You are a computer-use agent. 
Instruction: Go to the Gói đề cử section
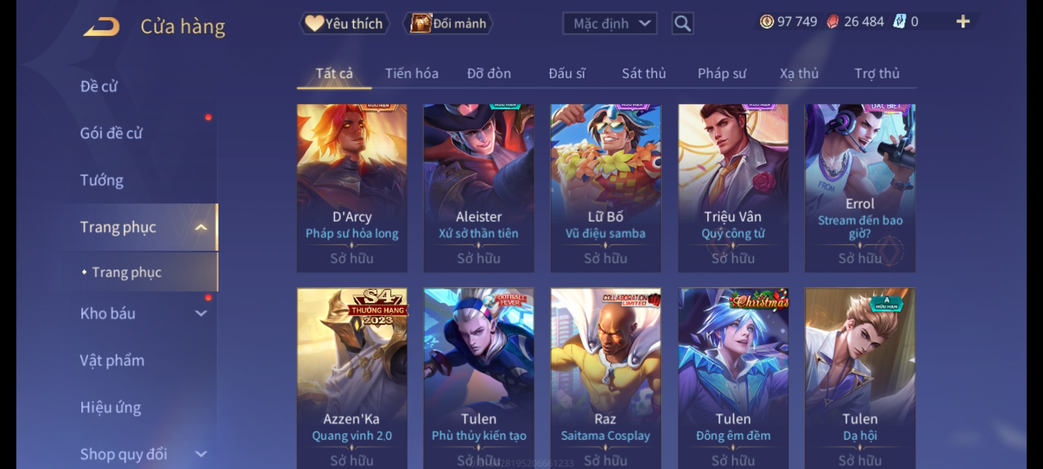pos(111,133)
